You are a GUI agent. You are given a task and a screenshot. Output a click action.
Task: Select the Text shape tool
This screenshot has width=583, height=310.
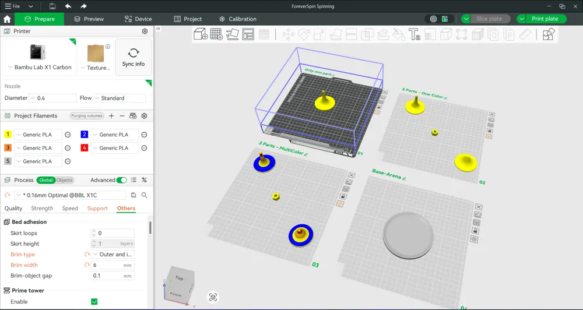pos(414,34)
